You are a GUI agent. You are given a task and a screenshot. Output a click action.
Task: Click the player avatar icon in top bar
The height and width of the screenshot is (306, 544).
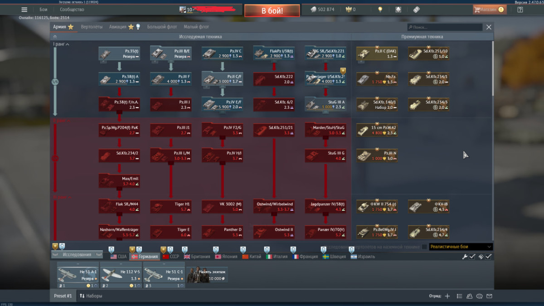[183, 10]
